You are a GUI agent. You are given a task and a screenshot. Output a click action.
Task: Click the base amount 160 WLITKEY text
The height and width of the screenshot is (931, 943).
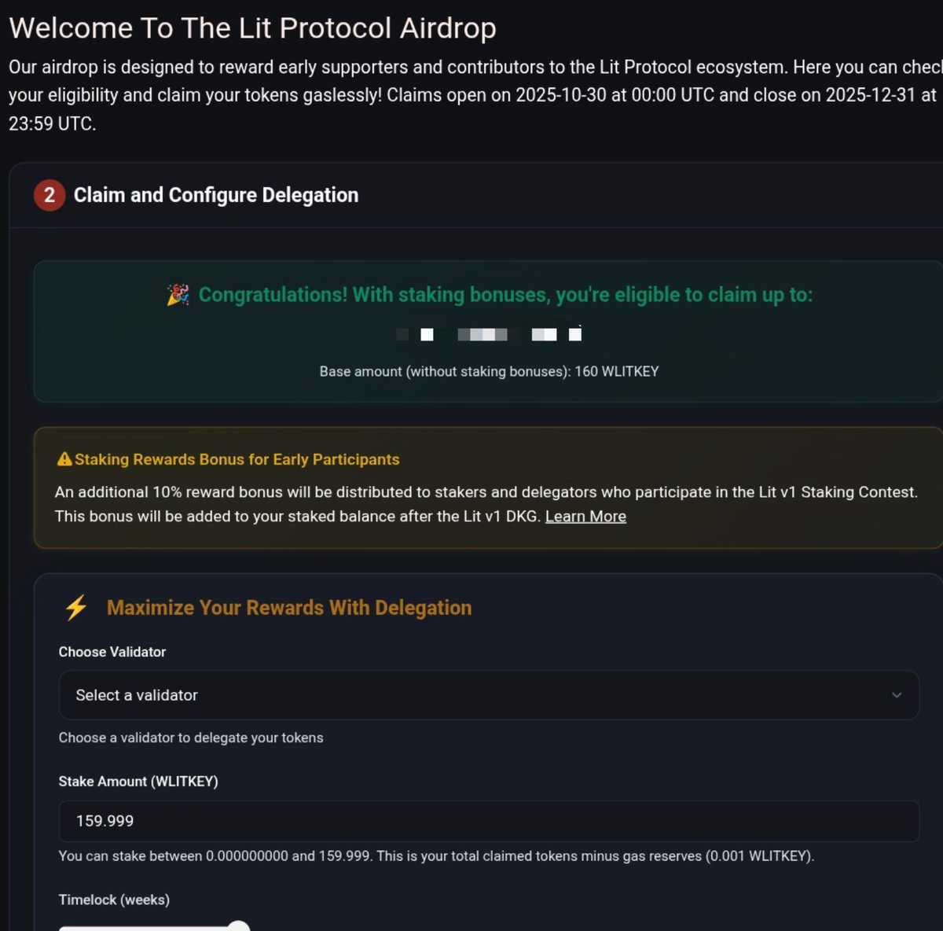489,371
